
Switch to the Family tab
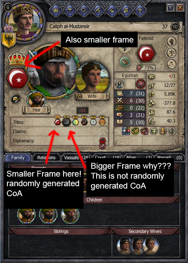(x=18, y=158)
